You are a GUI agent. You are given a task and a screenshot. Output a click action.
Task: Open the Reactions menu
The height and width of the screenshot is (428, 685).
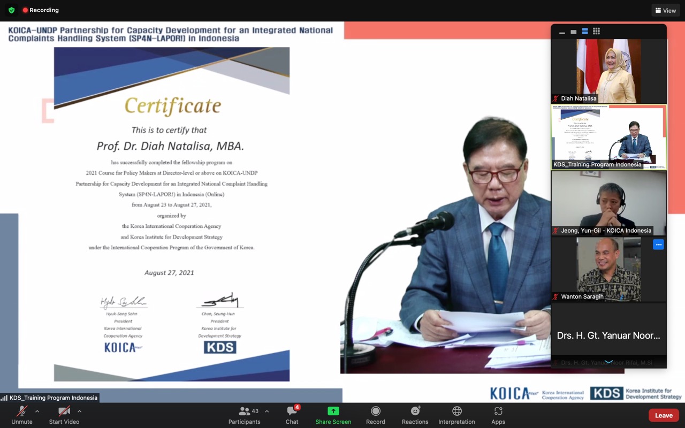[x=415, y=415]
